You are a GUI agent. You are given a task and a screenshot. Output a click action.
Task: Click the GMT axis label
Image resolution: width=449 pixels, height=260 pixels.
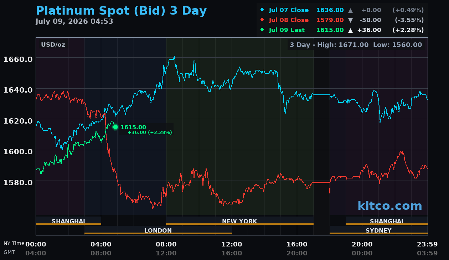(x=9, y=252)
